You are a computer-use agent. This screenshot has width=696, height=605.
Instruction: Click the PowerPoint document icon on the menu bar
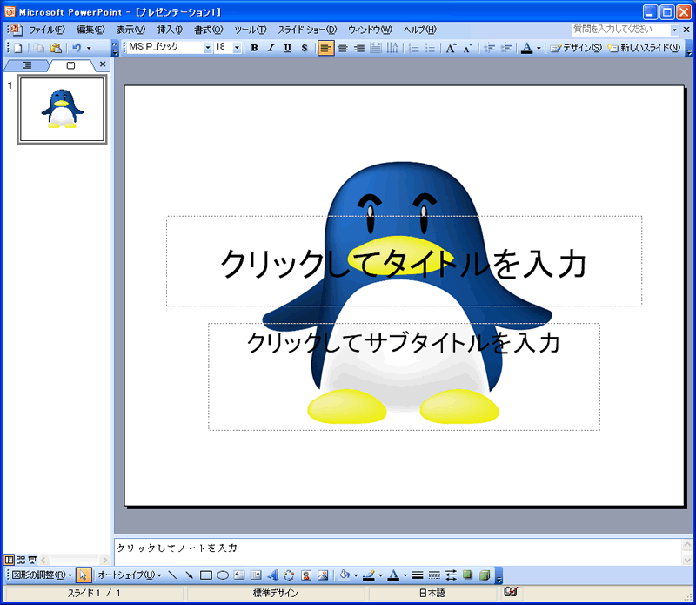15,30
